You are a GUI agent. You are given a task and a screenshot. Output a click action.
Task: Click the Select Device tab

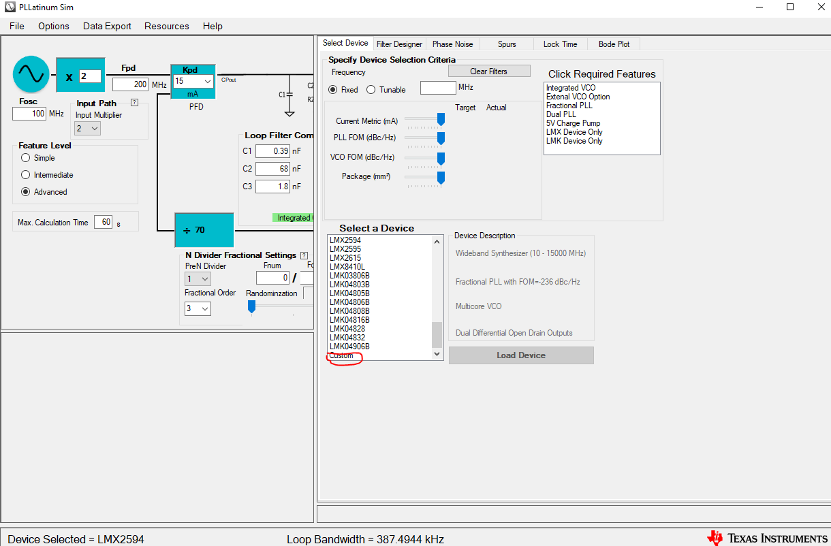[x=345, y=43]
